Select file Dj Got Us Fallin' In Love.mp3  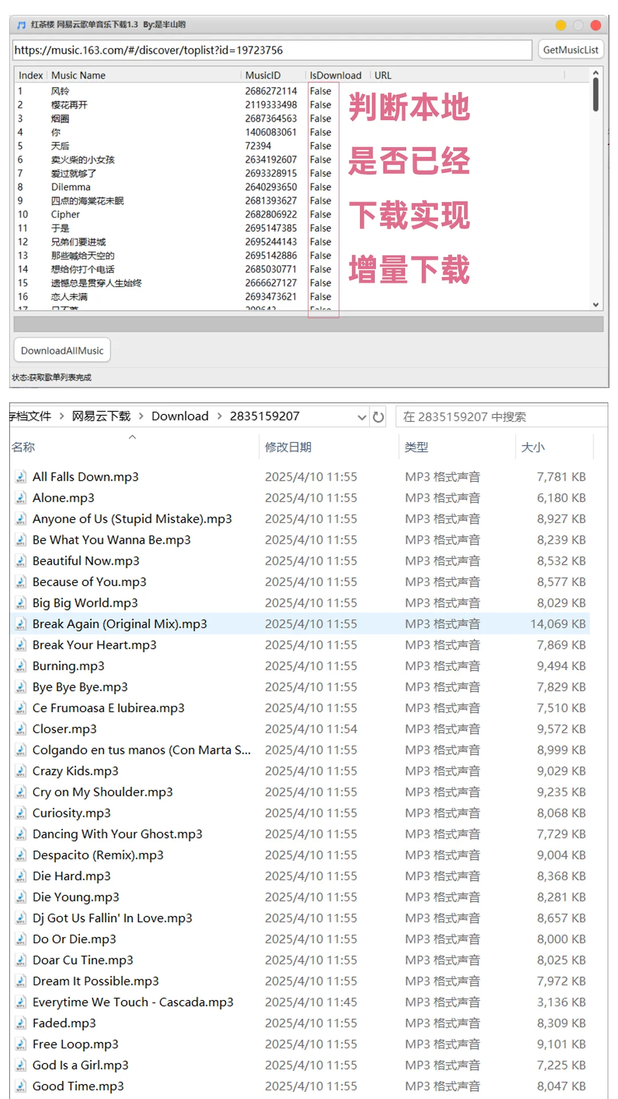point(112,918)
